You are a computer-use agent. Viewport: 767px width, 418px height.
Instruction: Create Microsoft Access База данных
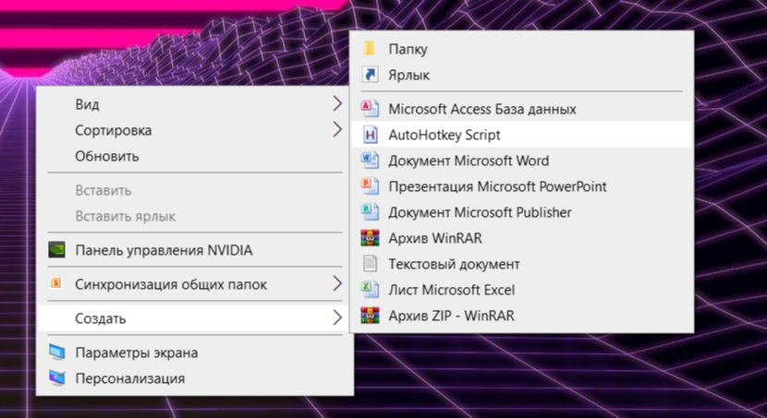click(x=521, y=108)
